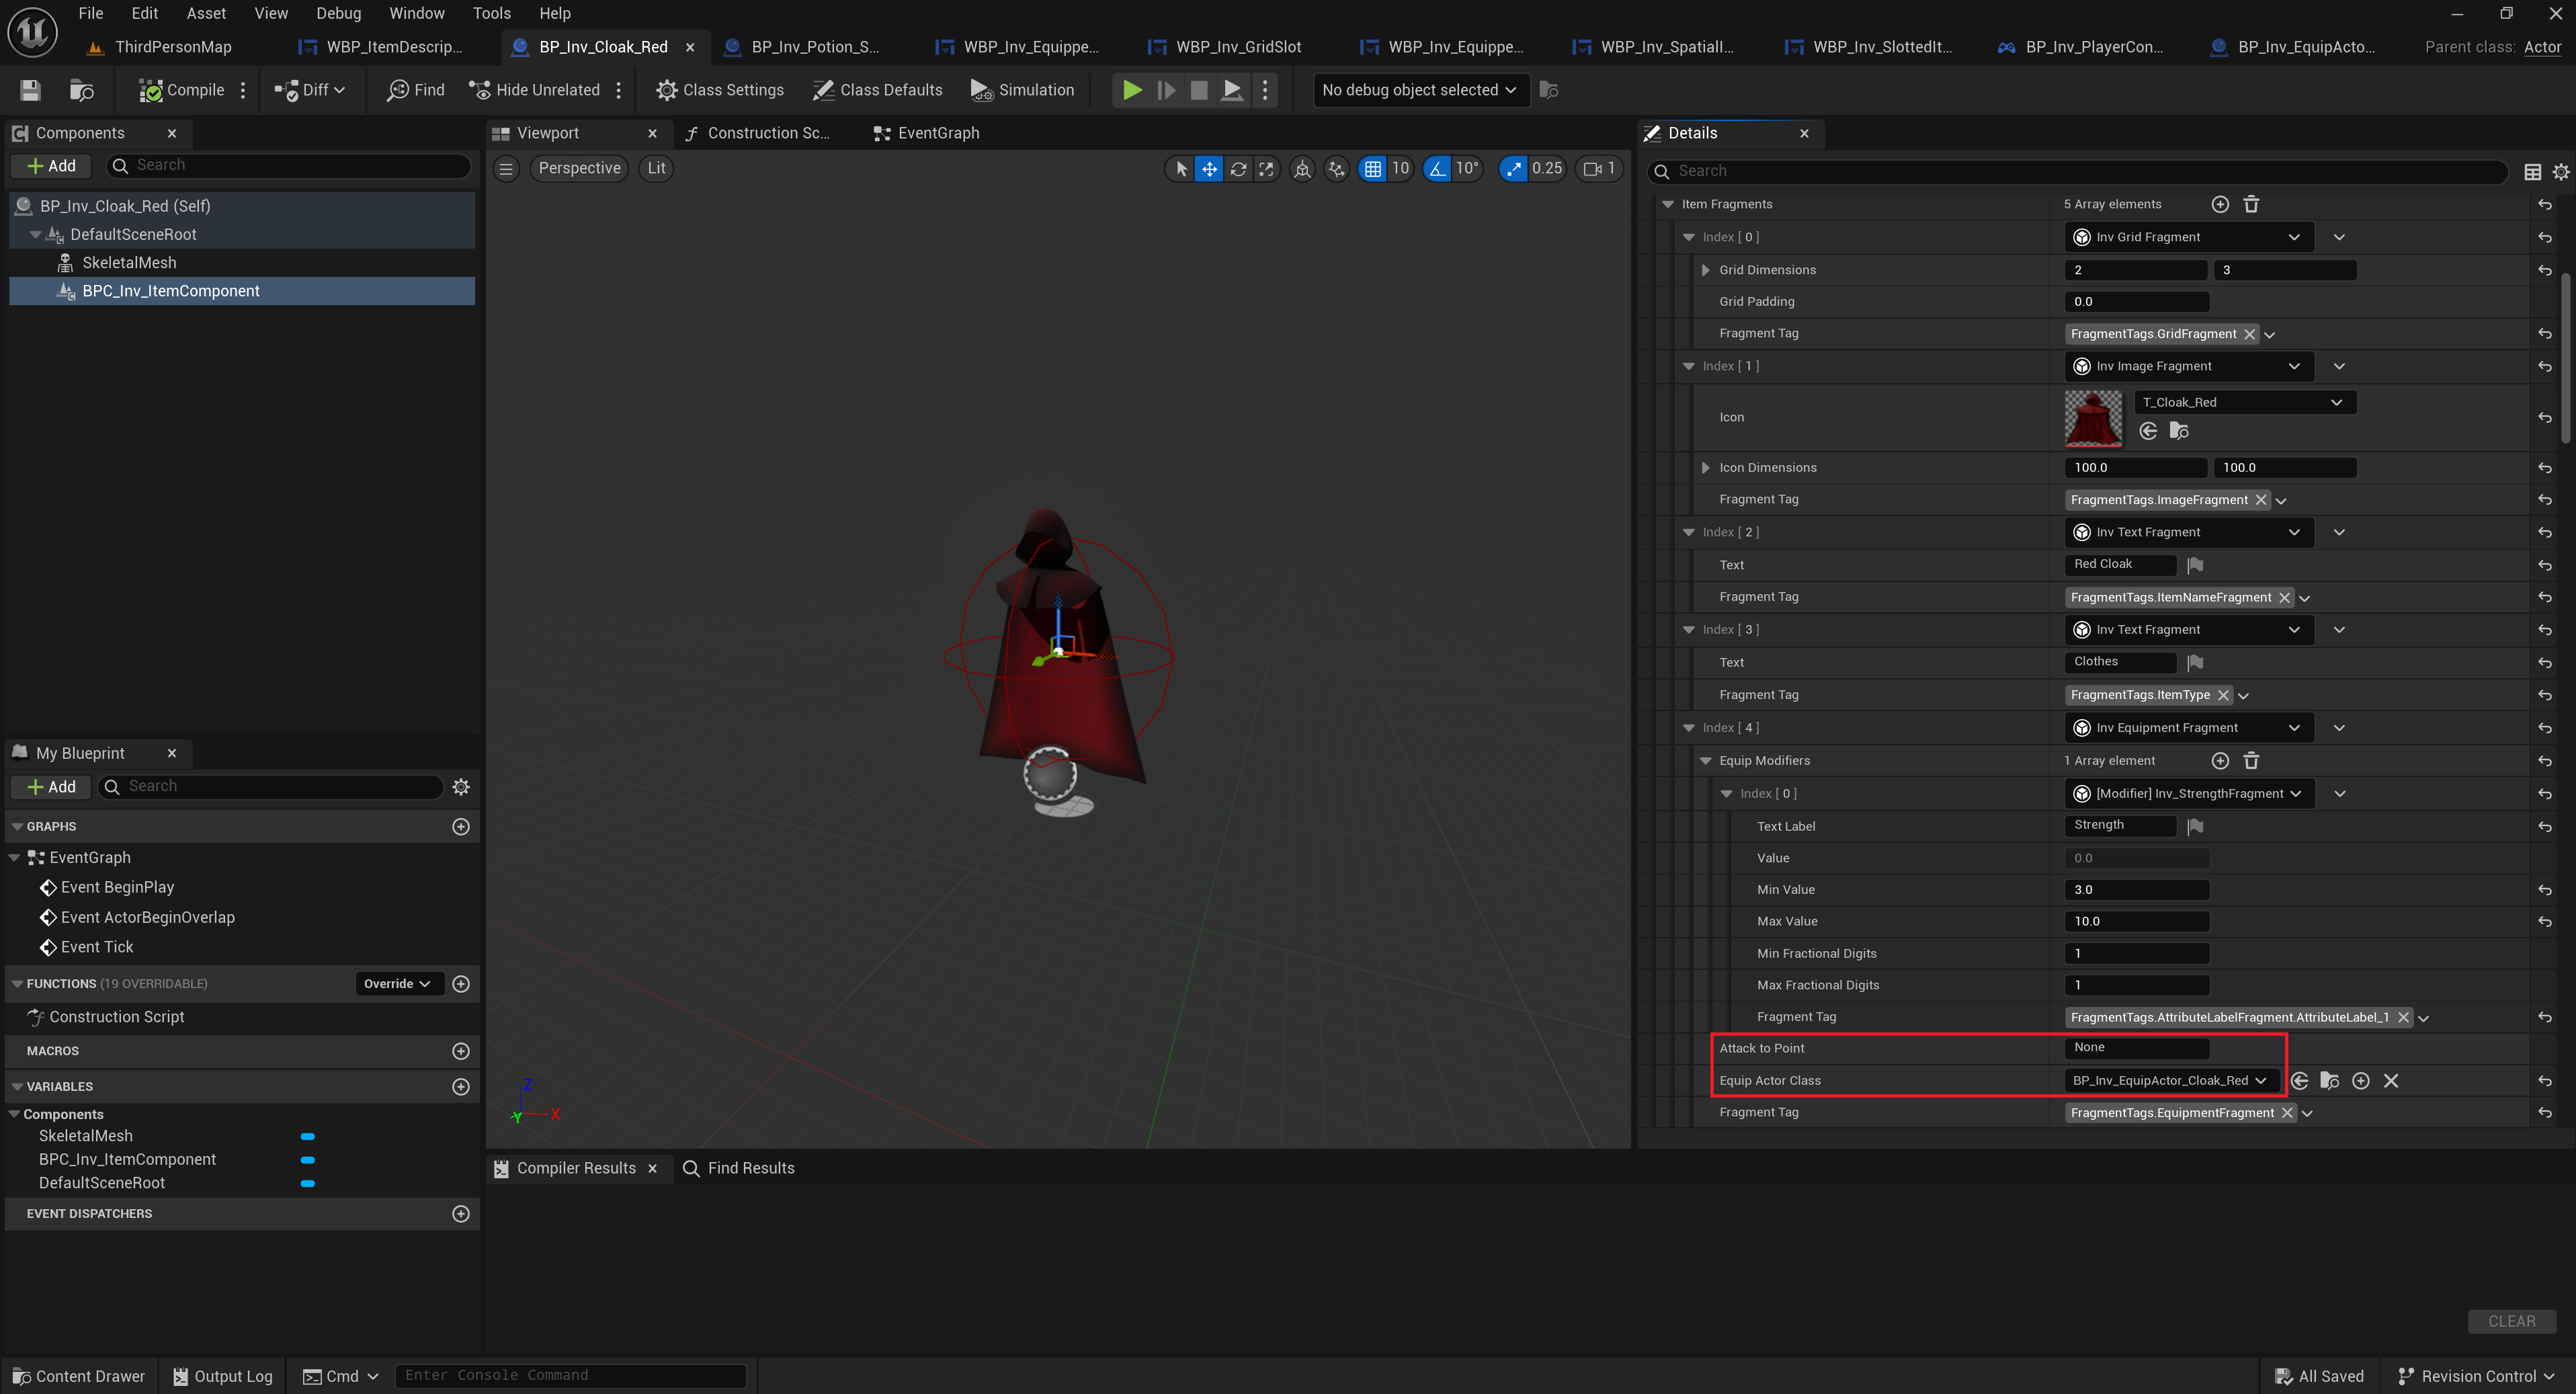The width and height of the screenshot is (2576, 1394).
Task: Toggle the SkeletalMesh variable's editable visibility
Action: pos(308,1136)
